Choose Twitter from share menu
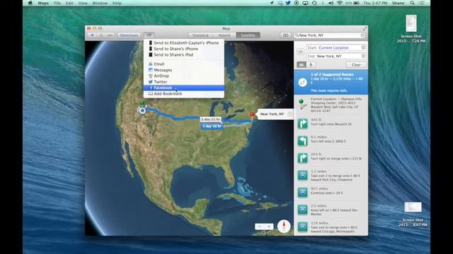 pos(184,82)
